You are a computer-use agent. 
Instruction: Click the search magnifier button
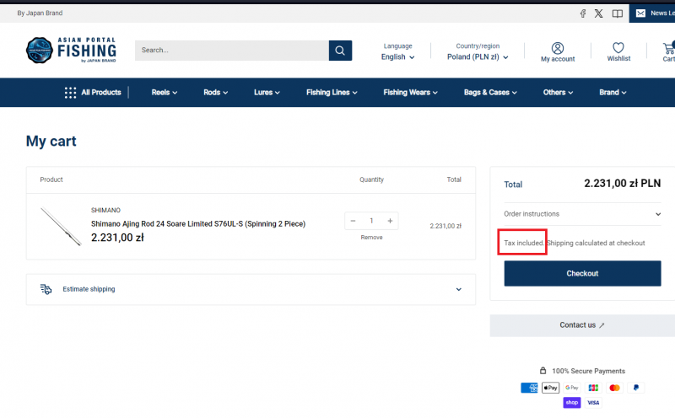click(340, 51)
